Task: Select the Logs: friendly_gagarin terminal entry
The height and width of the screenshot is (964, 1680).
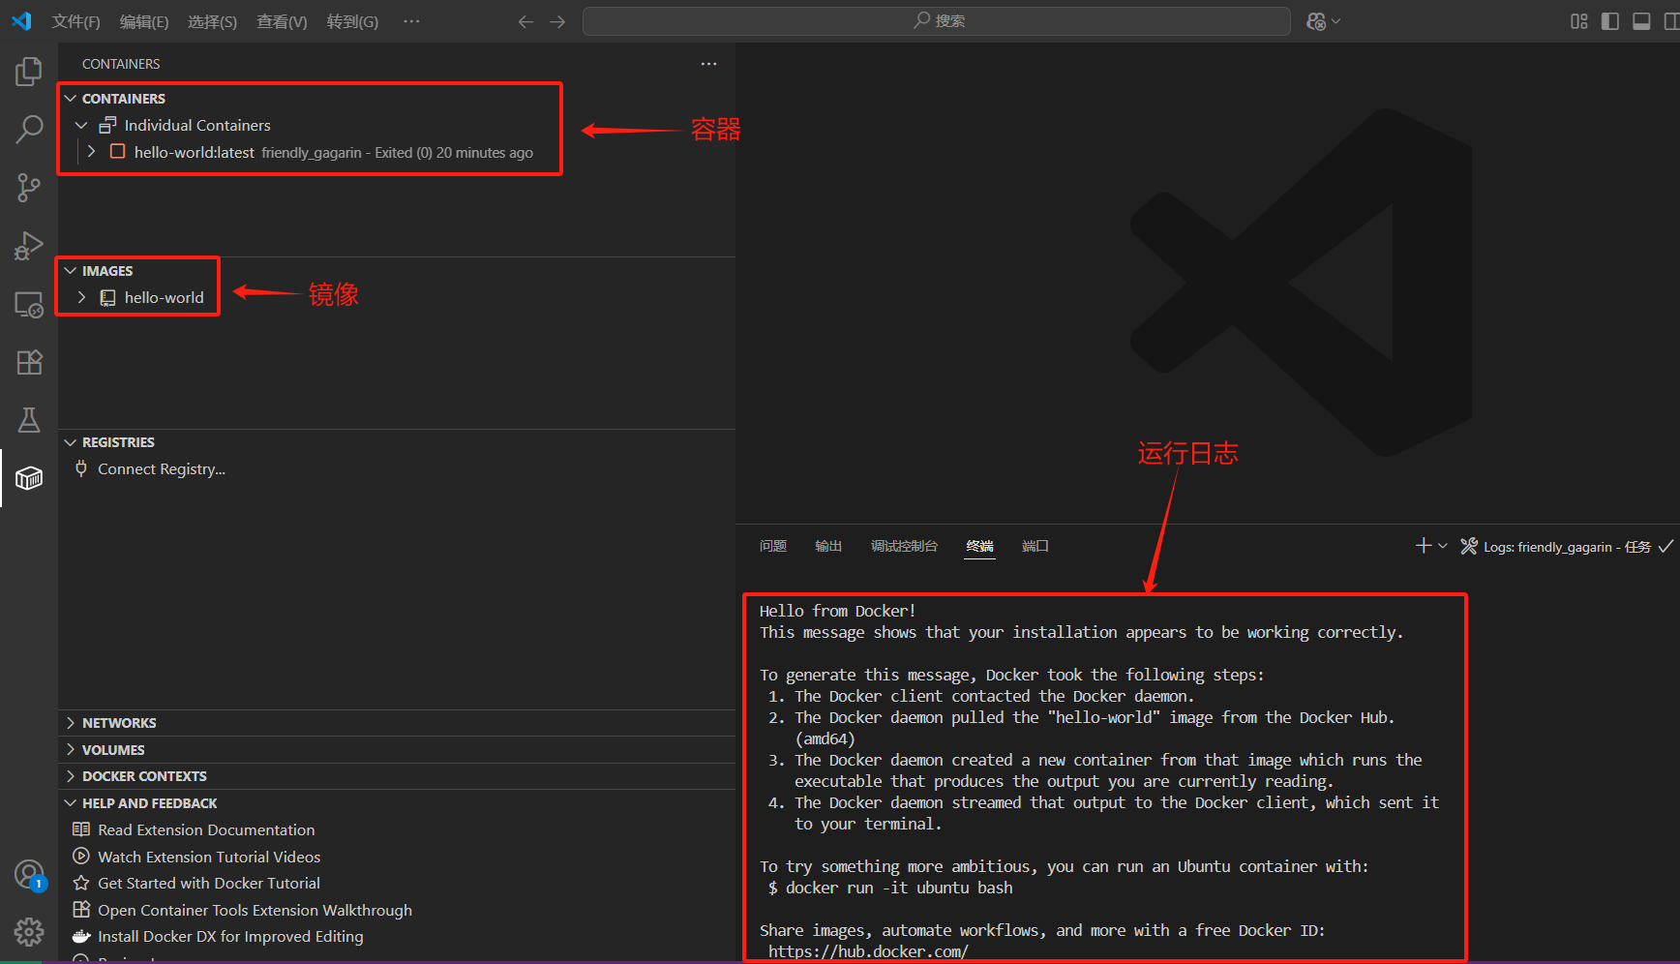Action: [1567, 547]
